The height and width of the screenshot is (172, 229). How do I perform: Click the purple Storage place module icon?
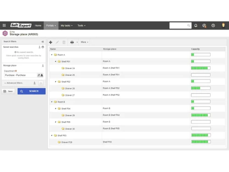pyautogui.click(x=5, y=33)
